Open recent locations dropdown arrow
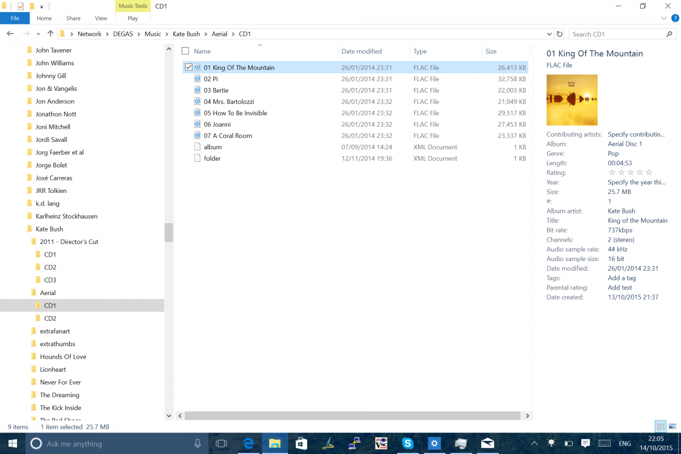The height and width of the screenshot is (454, 681). (x=39, y=34)
